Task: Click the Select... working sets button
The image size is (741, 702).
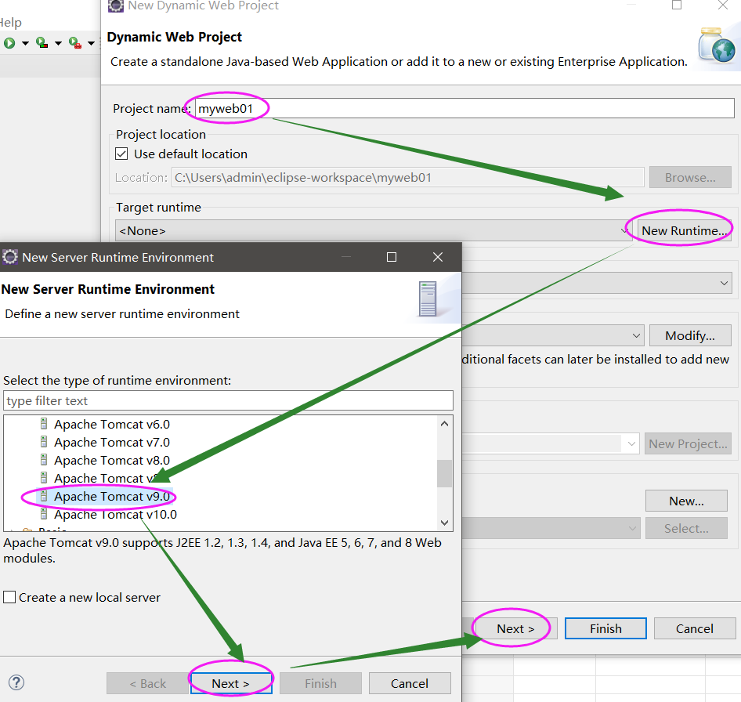Action: [x=686, y=528]
